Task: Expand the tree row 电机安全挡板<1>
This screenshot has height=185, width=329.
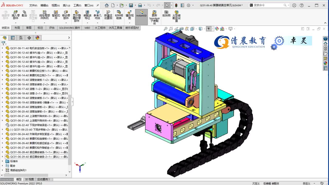Action: point(2,48)
